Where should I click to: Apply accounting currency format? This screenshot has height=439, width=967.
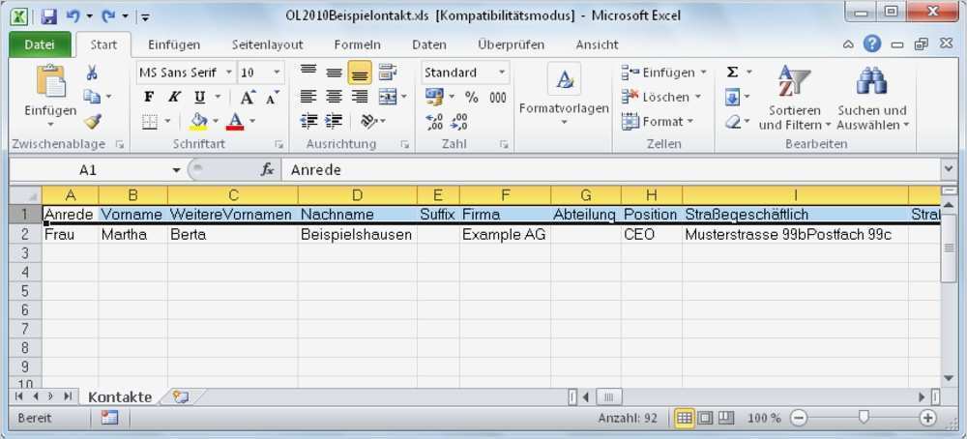[434, 97]
